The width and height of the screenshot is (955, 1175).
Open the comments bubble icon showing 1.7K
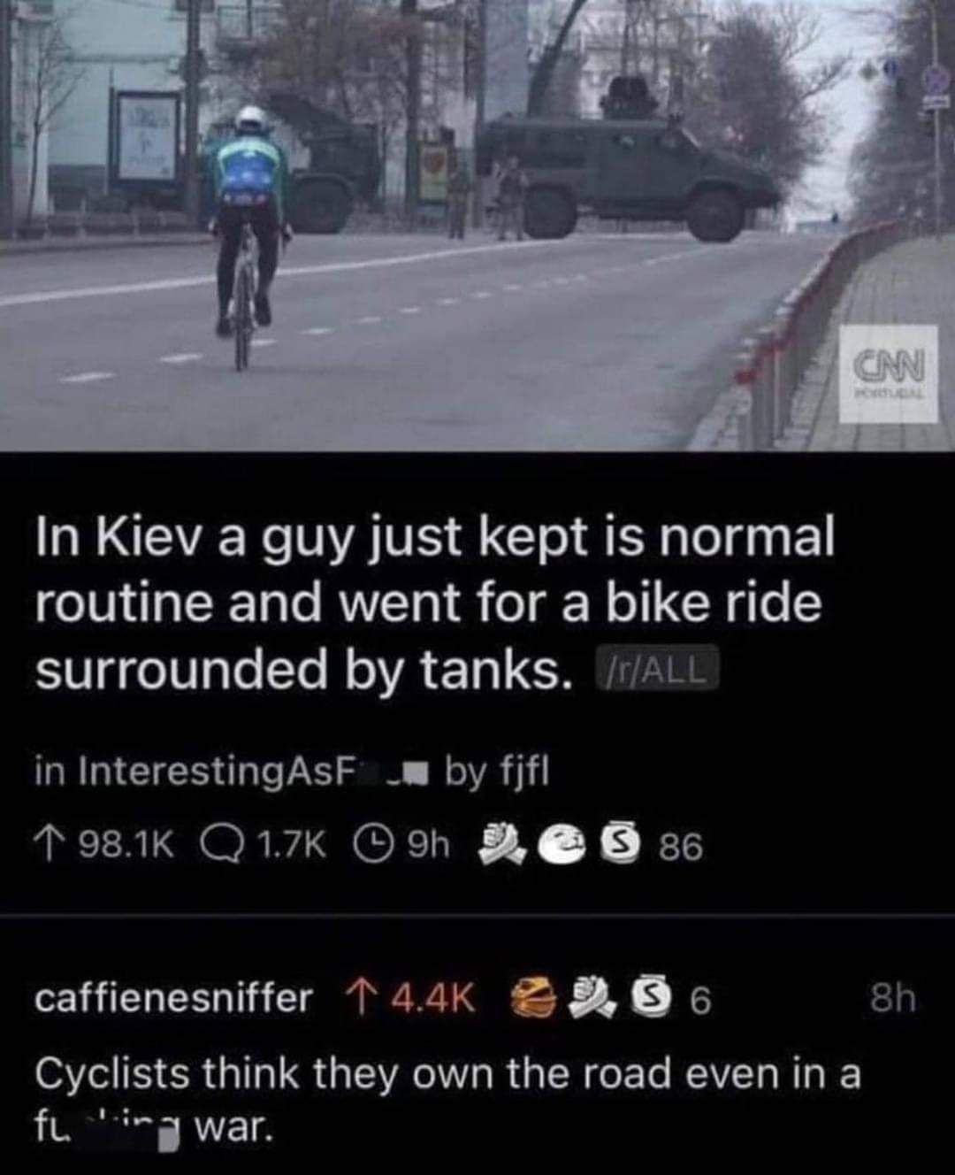click(x=212, y=847)
